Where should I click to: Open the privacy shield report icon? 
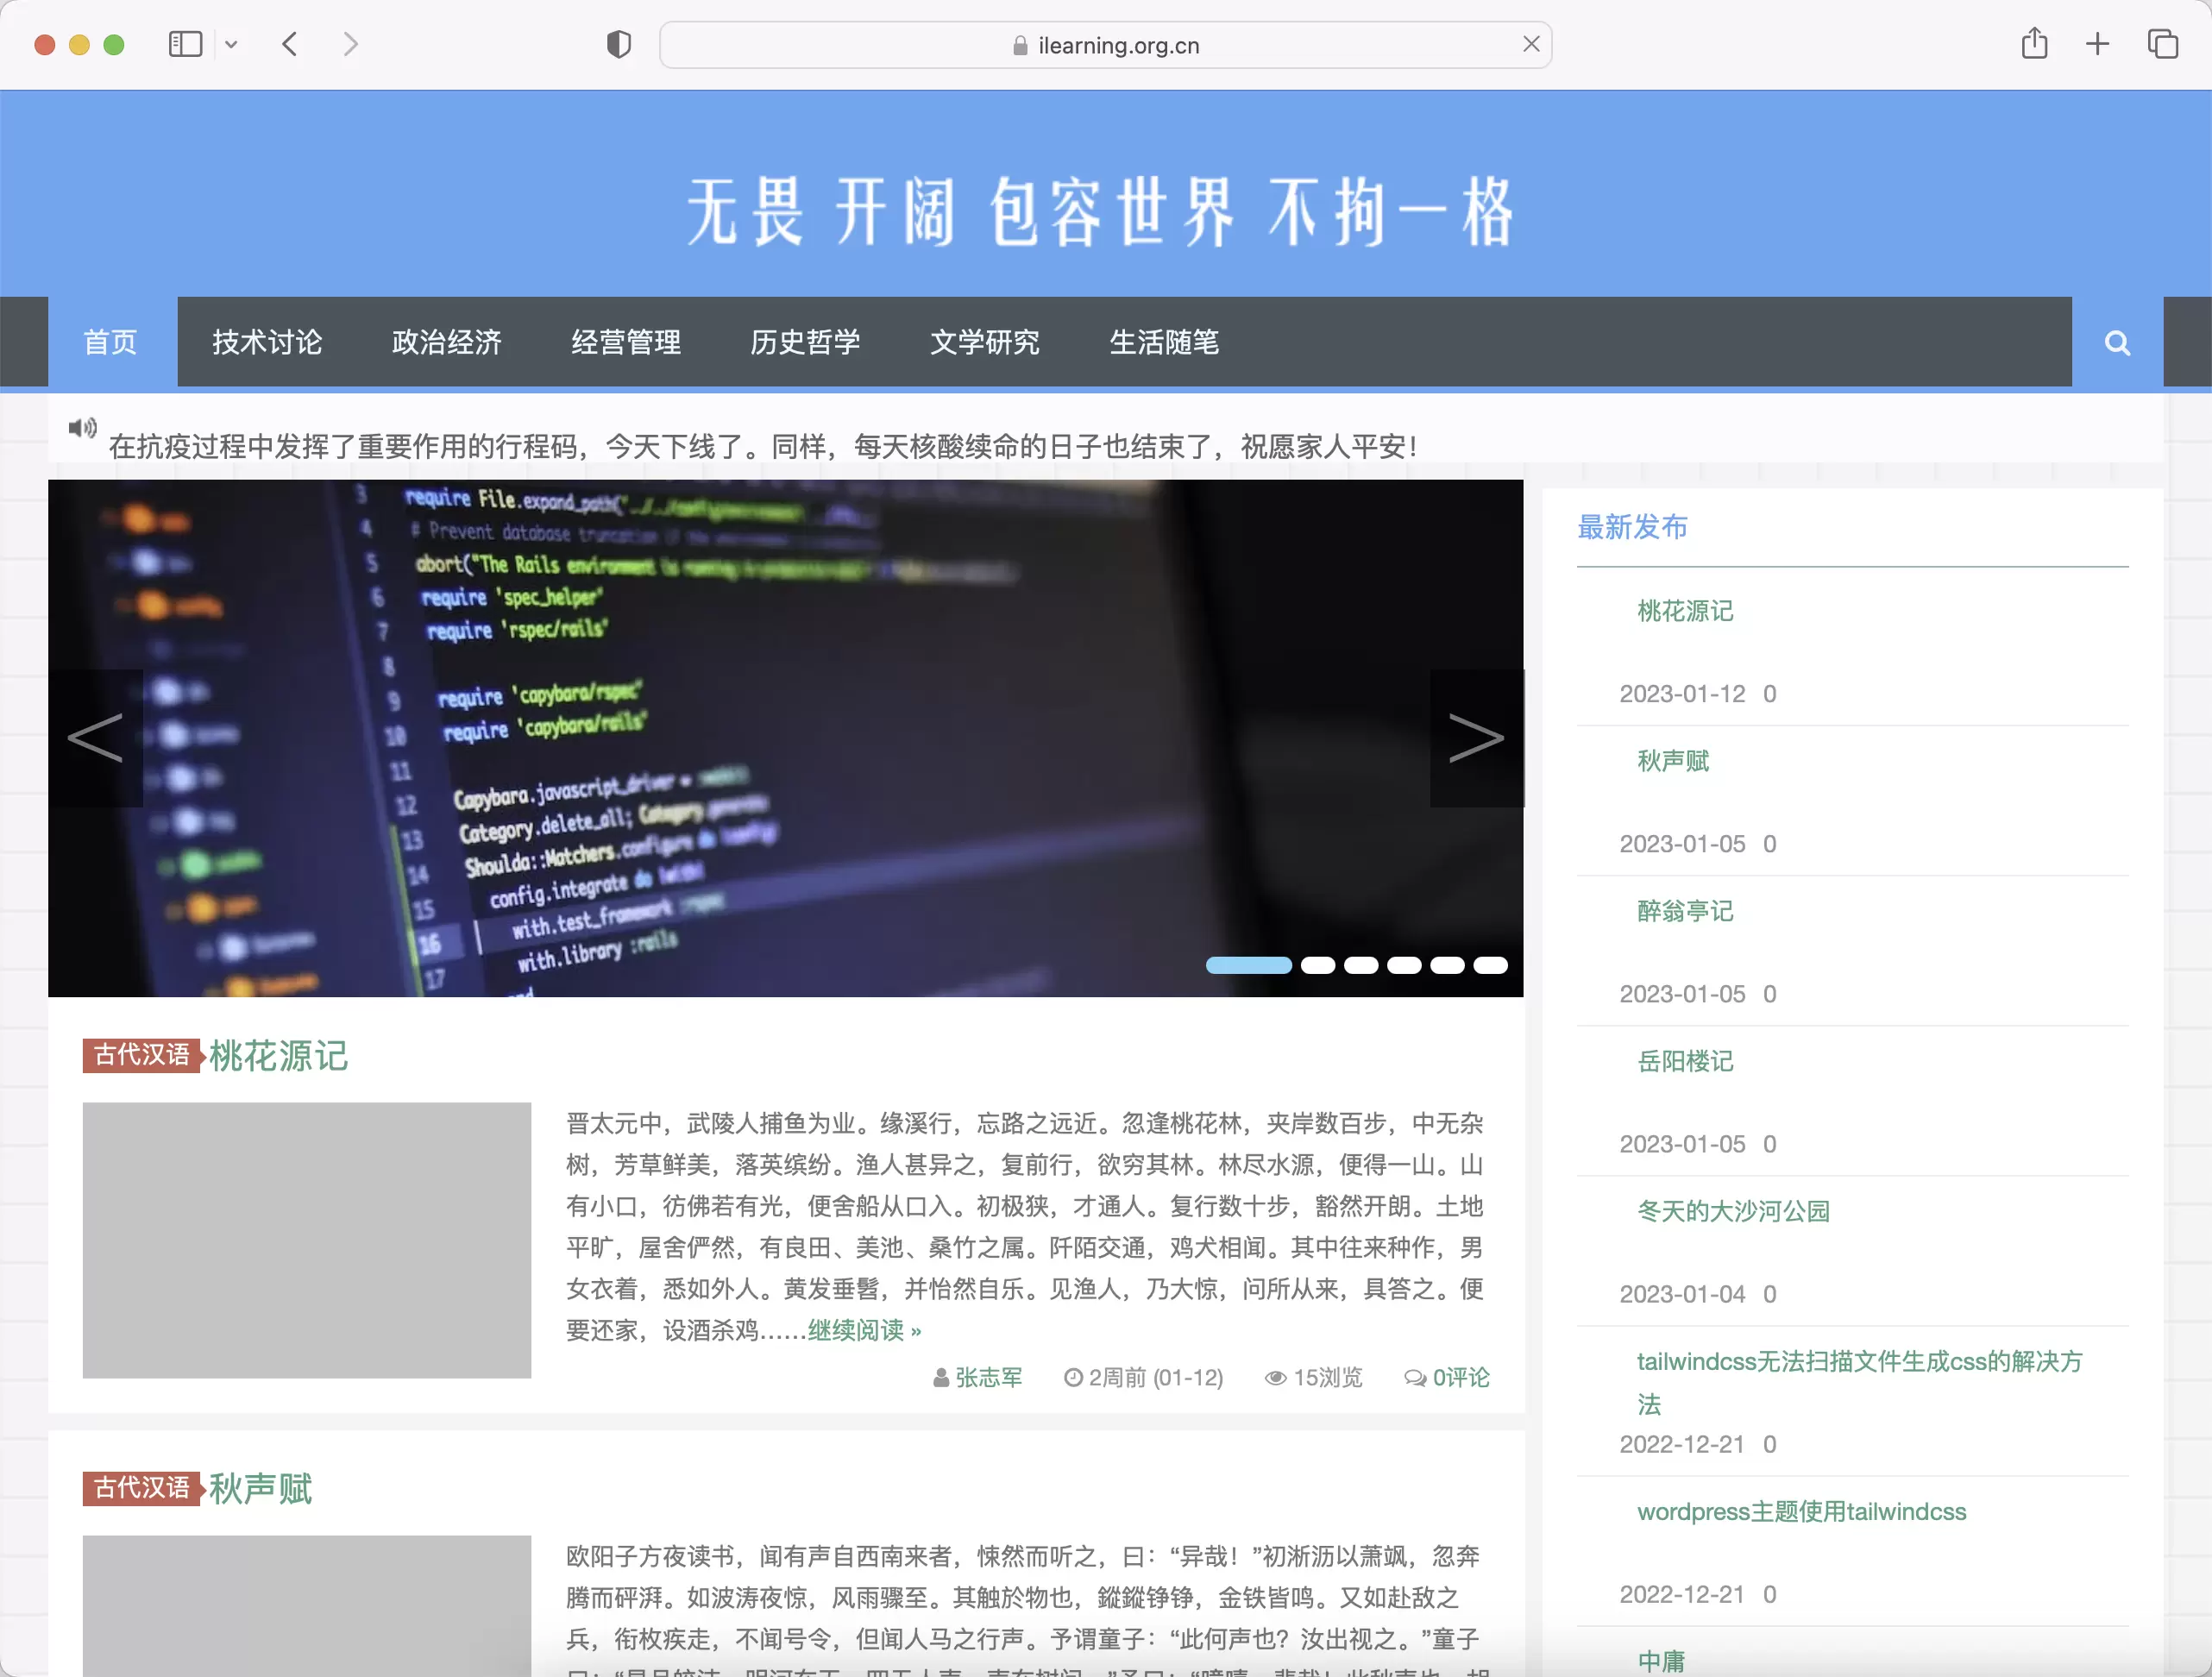tap(619, 44)
